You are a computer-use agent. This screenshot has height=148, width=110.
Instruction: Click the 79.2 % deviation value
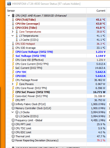101,140
